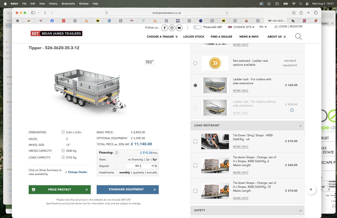Image resolution: width=337 pixels, height=218 pixels.
Task: Open More Info for Tie-Down Sling Straps
Action: click(x=241, y=147)
